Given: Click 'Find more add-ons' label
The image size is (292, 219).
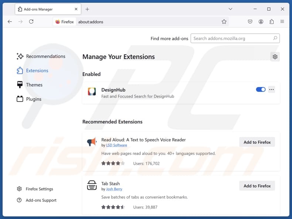Looking at the screenshot, I should coord(169,38).
